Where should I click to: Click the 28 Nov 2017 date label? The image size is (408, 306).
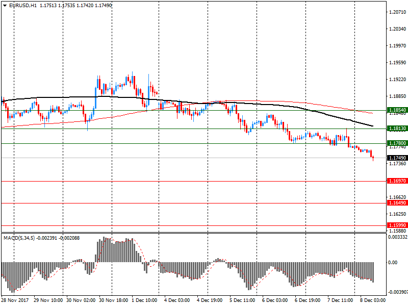coord(15,301)
